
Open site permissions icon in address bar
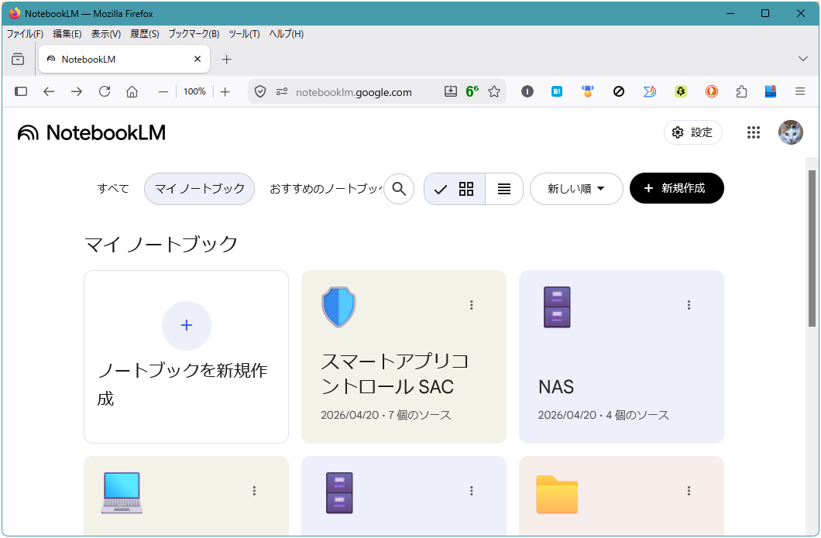[282, 91]
